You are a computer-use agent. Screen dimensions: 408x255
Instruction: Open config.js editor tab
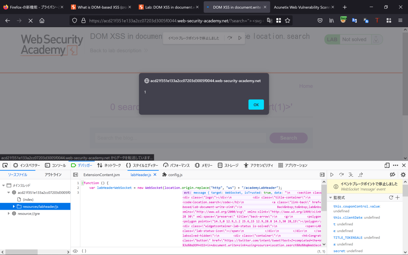[x=172, y=175]
